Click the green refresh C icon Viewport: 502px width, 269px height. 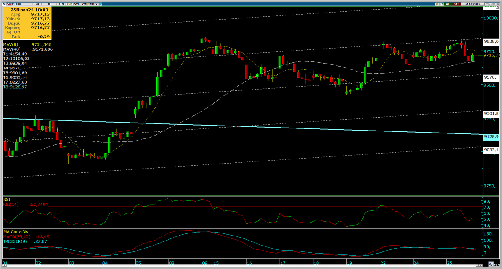(x=441, y=4)
